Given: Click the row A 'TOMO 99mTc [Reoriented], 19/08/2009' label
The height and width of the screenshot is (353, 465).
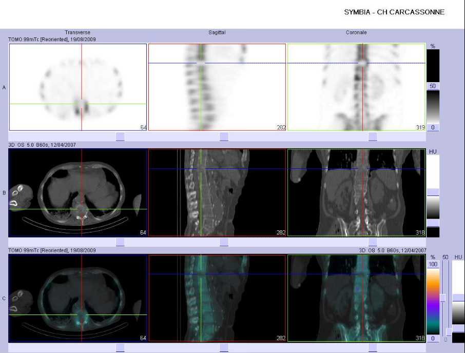Looking at the screenshot, I should coord(52,39).
